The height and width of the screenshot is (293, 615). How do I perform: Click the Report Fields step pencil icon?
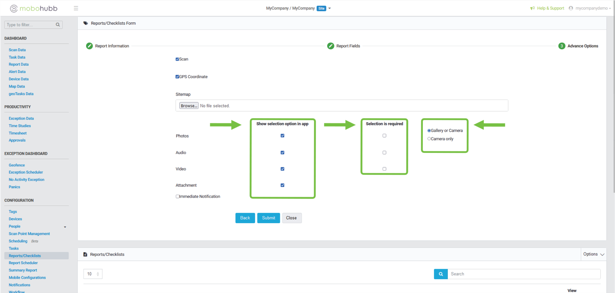[331, 46]
